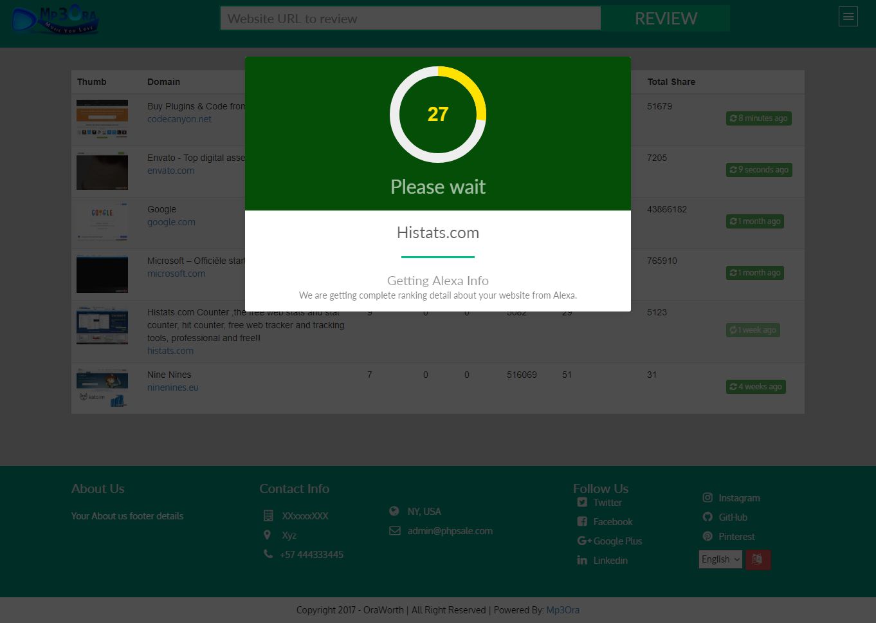
Task: Open the Twitter link text
Action: pos(608,503)
